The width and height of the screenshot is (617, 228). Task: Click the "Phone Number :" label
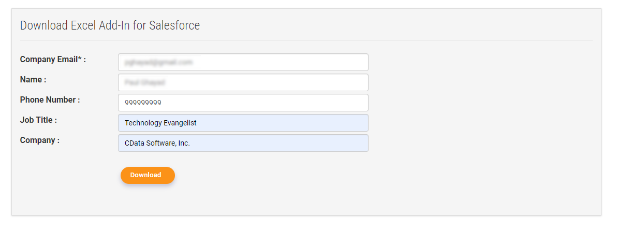tap(50, 100)
